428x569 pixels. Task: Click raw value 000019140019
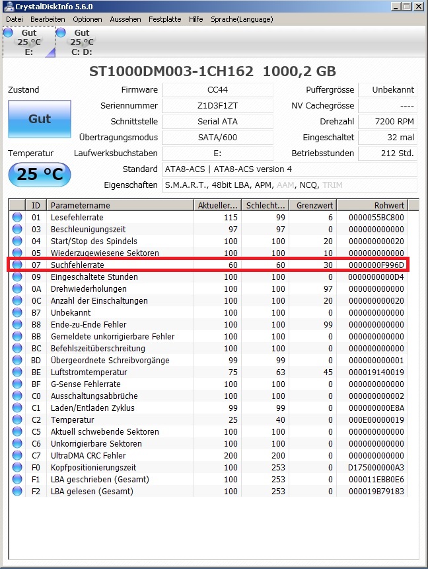(376, 372)
